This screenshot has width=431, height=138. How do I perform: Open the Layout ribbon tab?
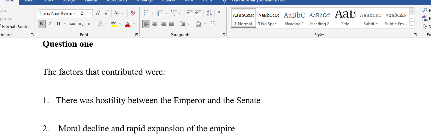pyautogui.click(x=91, y=1)
